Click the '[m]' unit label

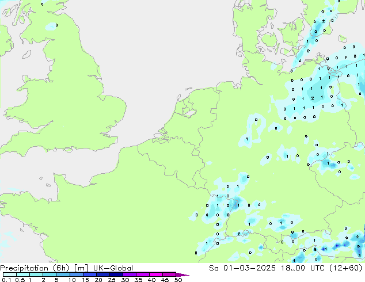coord(81,268)
